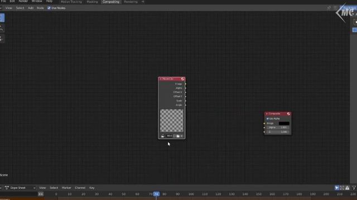Adjust Z value field in Composite node

[x=278, y=132]
